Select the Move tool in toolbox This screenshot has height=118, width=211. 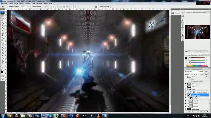click(x=3, y=15)
